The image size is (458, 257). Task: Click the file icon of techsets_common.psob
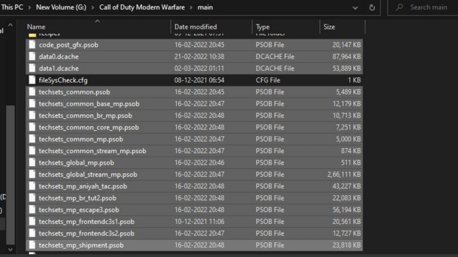[32, 92]
